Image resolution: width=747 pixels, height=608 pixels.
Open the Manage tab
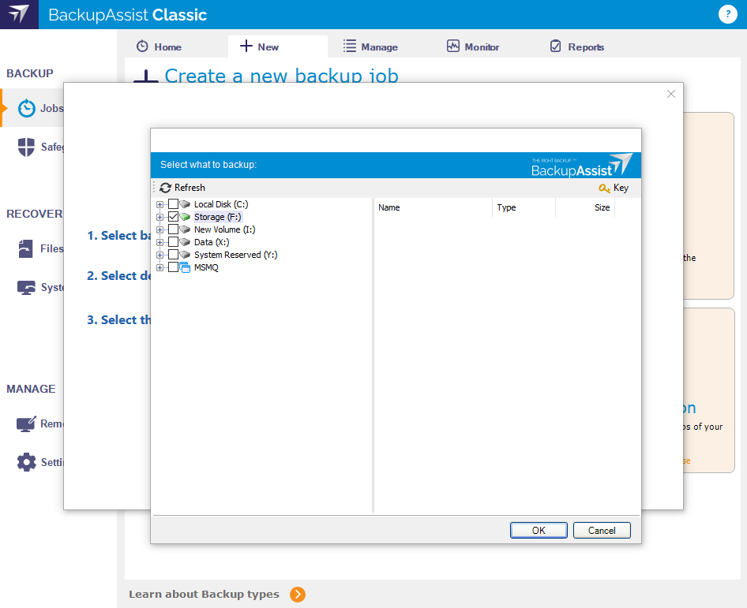pos(370,47)
